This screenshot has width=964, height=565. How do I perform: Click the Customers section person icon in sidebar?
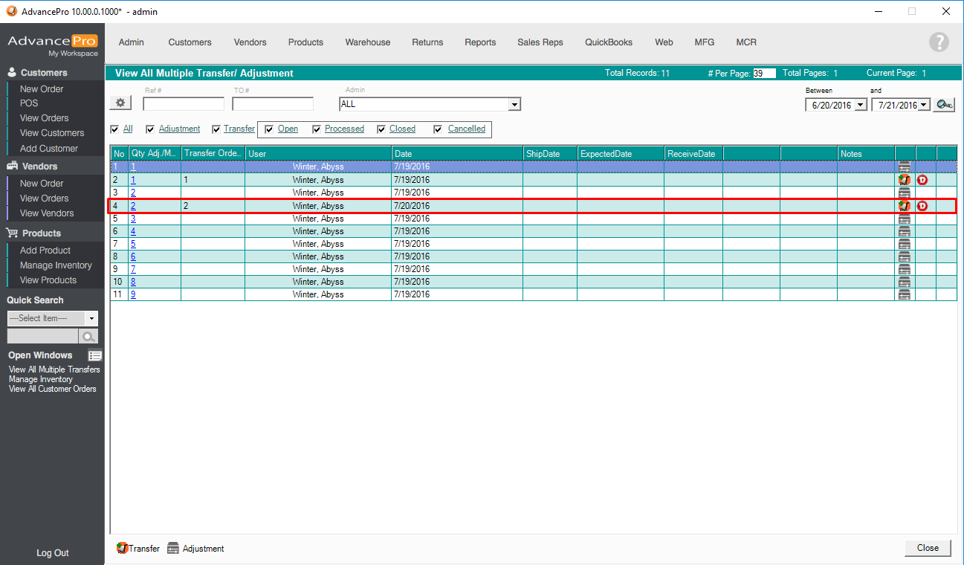pos(12,72)
